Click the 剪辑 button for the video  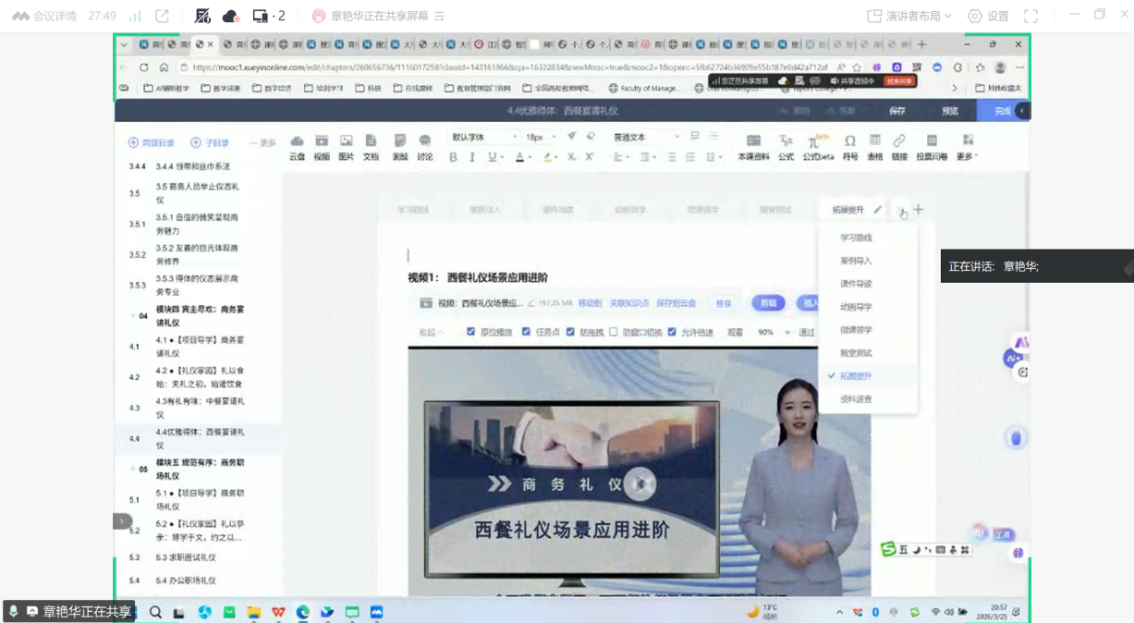click(768, 303)
